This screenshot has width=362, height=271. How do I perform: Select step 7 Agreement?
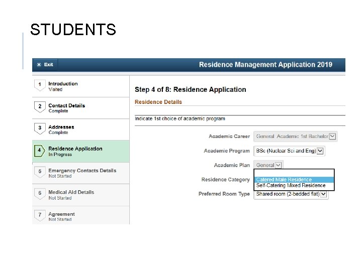tap(81, 215)
